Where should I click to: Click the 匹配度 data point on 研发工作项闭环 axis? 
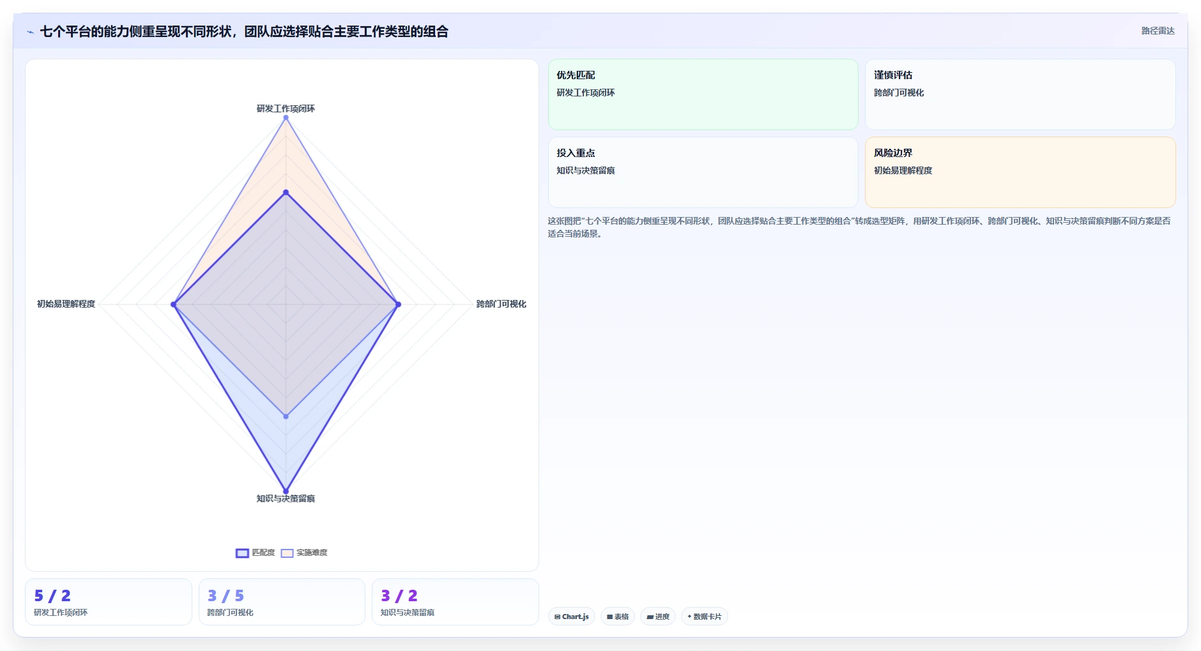pyautogui.click(x=286, y=192)
